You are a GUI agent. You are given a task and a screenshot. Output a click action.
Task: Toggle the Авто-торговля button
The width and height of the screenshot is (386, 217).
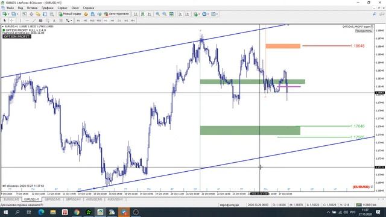click(116, 14)
